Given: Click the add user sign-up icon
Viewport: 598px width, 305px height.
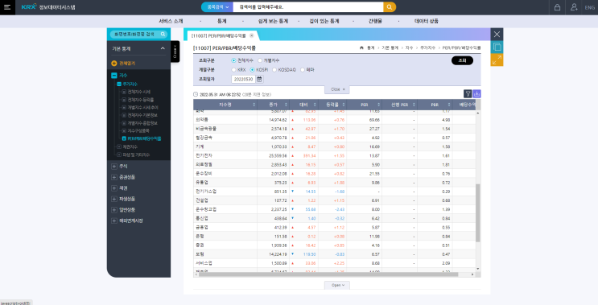Looking at the screenshot, I should point(574,7).
